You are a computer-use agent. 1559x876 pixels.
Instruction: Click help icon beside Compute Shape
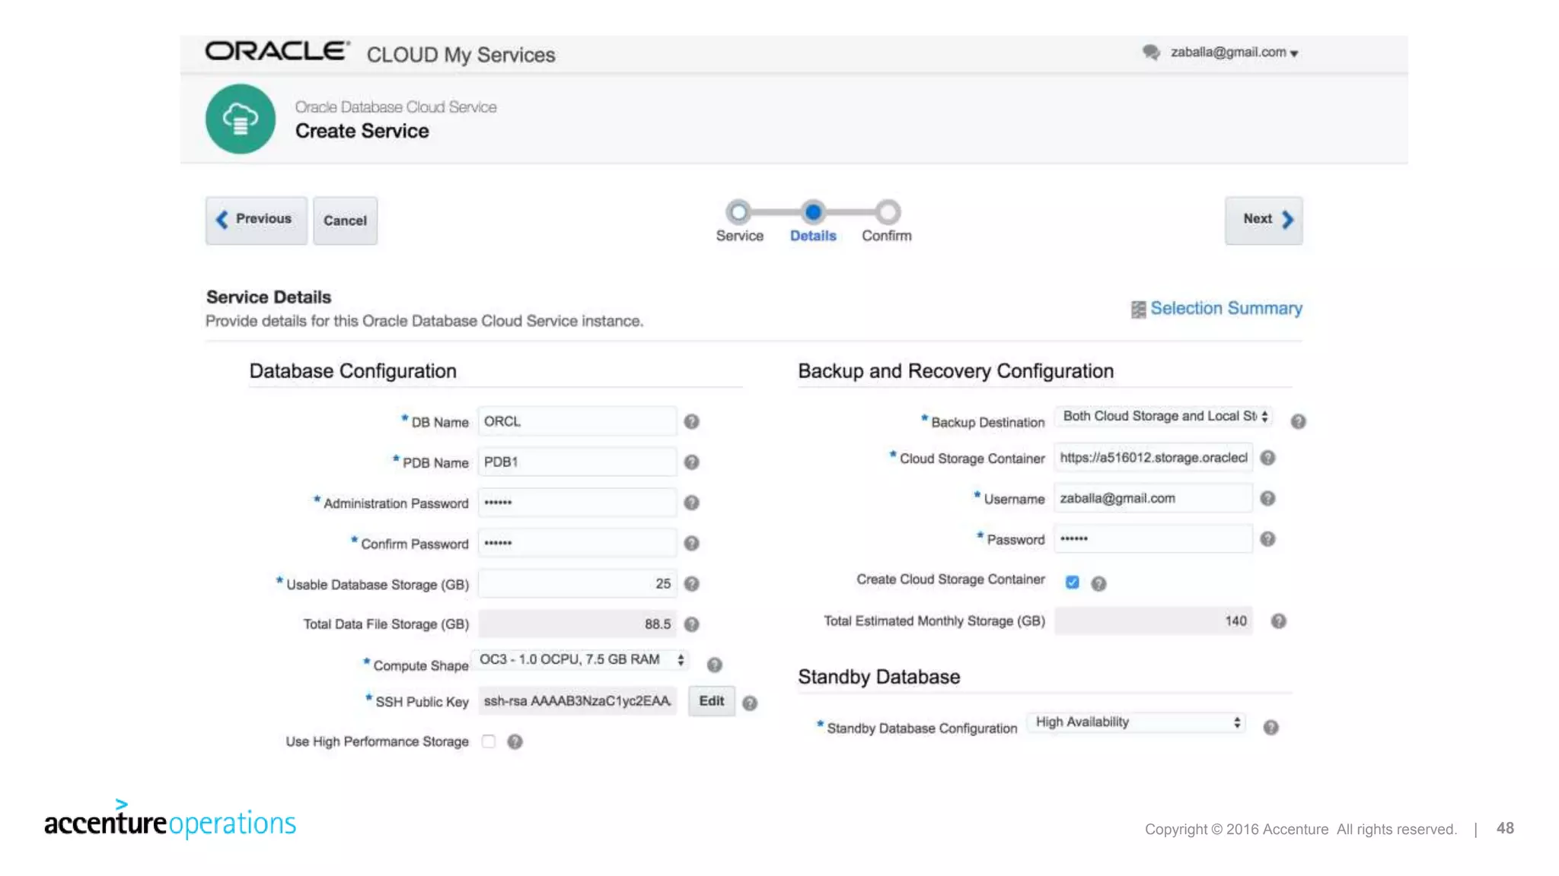pyautogui.click(x=714, y=665)
